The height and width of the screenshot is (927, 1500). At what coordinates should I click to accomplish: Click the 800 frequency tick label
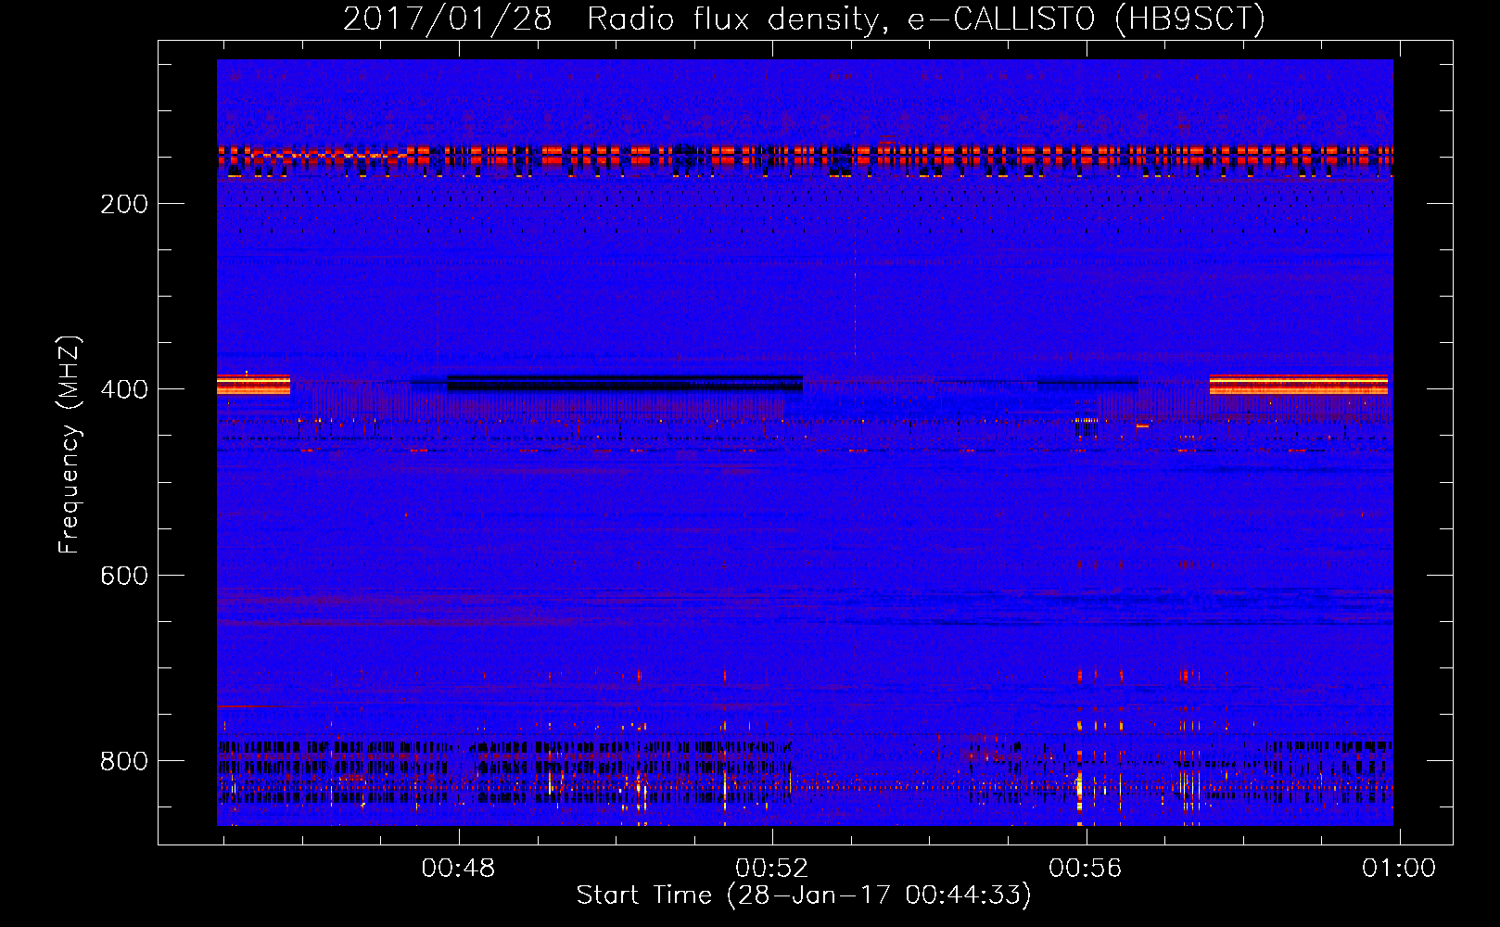tap(124, 761)
